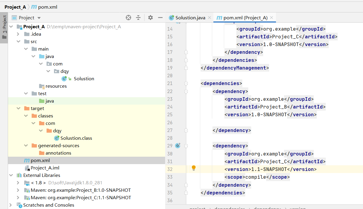Expand Scratches and Consoles
Viewport: 363px width, 209px height.
11,205
